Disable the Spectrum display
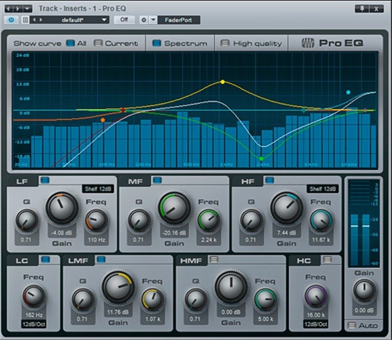This screenshot has width=392, height=340. (156, 43)
